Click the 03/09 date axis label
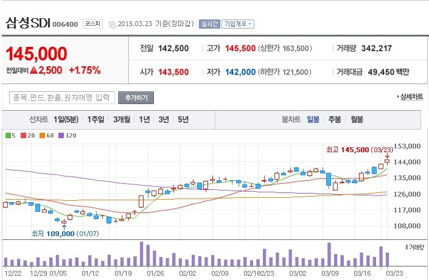This screenshot has height=280, width=429. pos(330,273)
